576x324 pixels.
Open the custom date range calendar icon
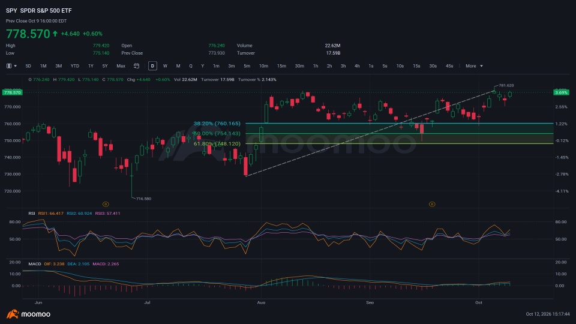click(136, 66)
